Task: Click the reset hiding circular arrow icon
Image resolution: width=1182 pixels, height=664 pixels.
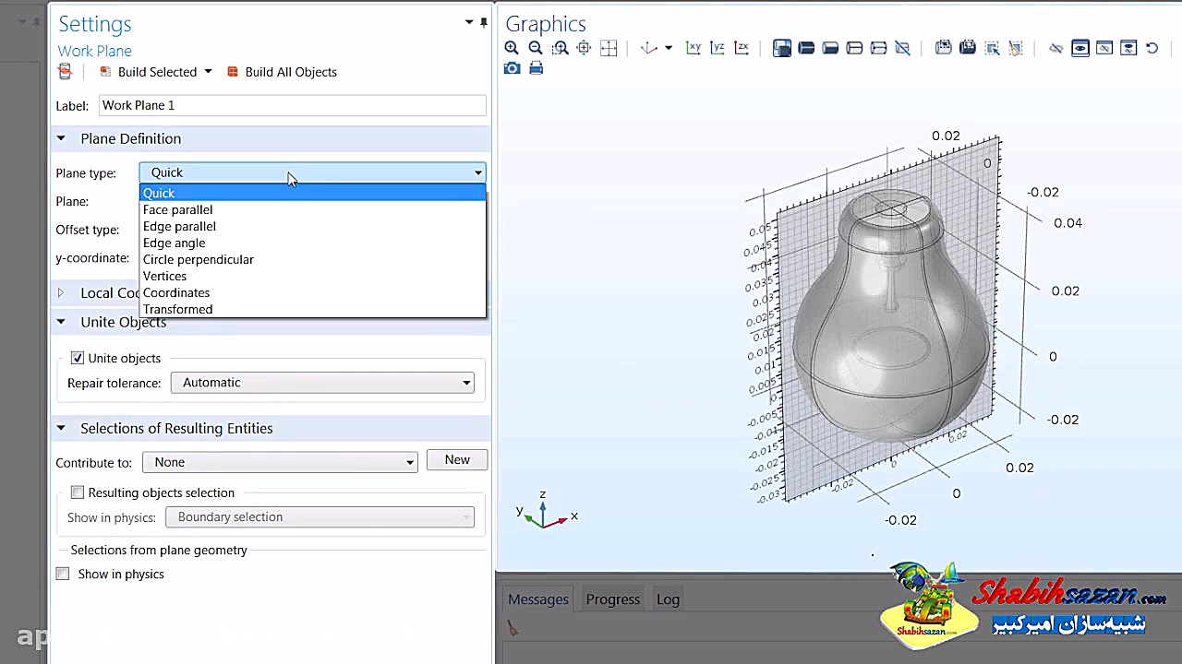Action: tap(1152, 48)
